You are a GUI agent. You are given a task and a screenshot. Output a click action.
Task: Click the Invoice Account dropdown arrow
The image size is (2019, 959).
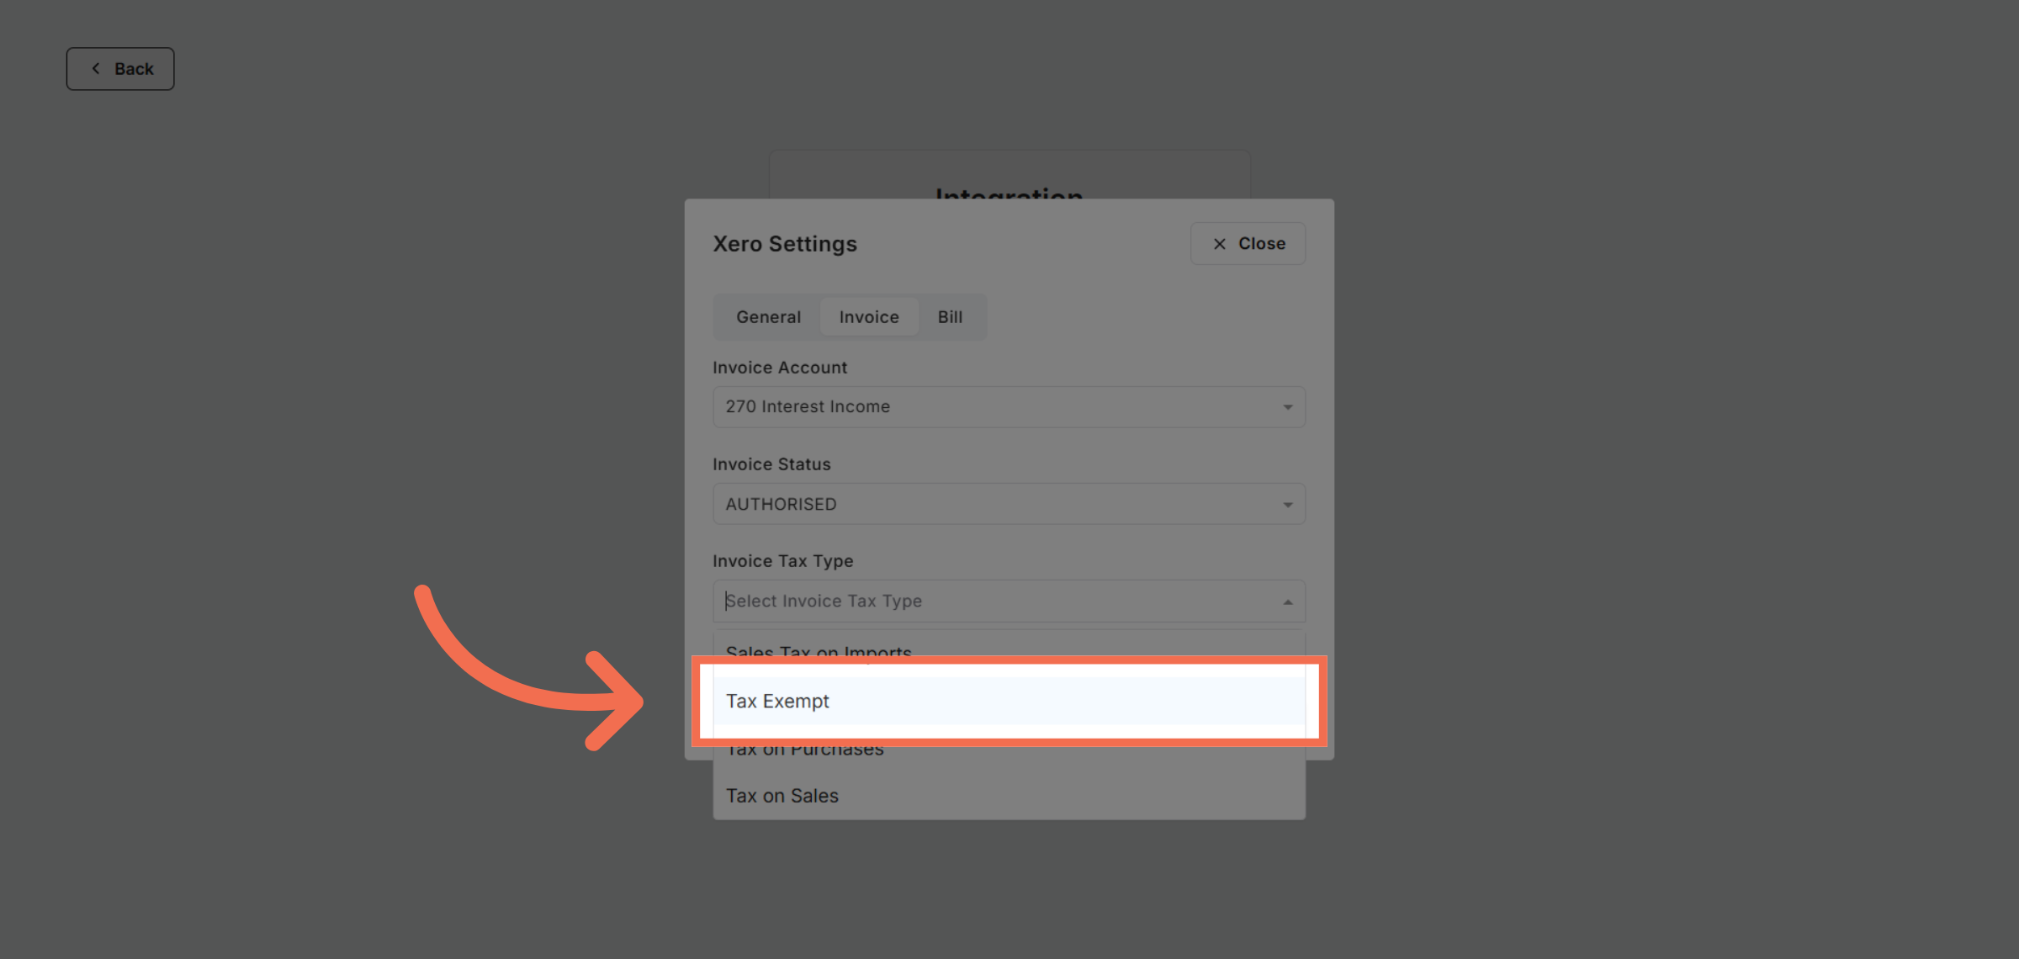click(x=1287, y=406)
